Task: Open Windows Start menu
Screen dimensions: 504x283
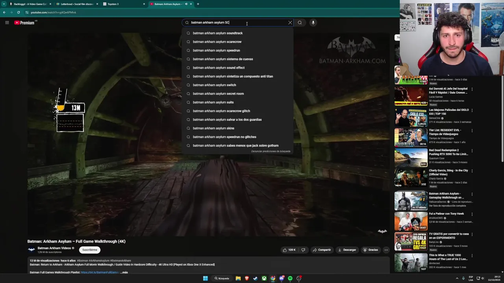Action: 205,278
